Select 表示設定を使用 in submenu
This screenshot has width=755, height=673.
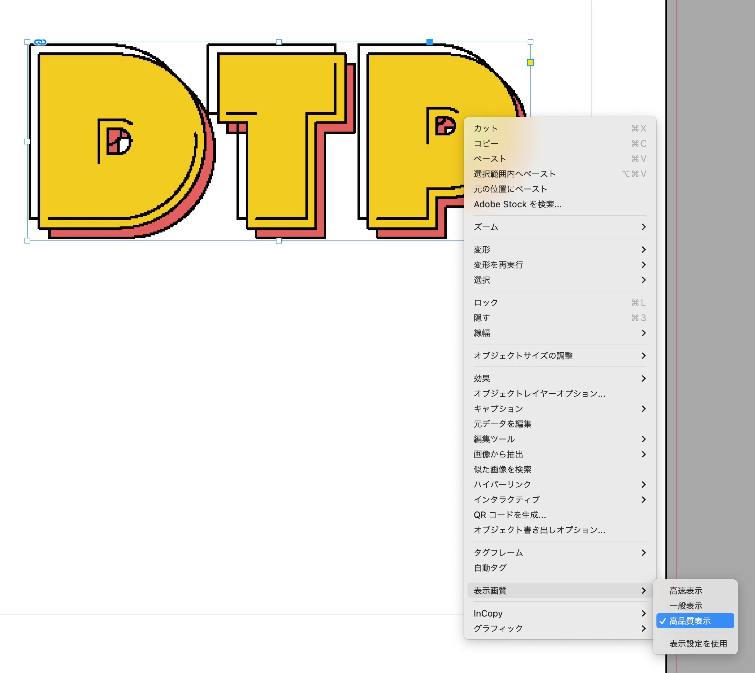click(698, 643)
